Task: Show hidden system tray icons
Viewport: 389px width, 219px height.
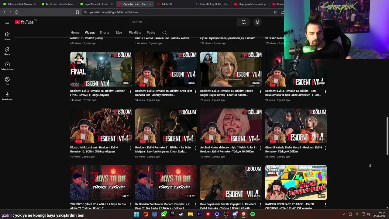Action: coord(344,214)
